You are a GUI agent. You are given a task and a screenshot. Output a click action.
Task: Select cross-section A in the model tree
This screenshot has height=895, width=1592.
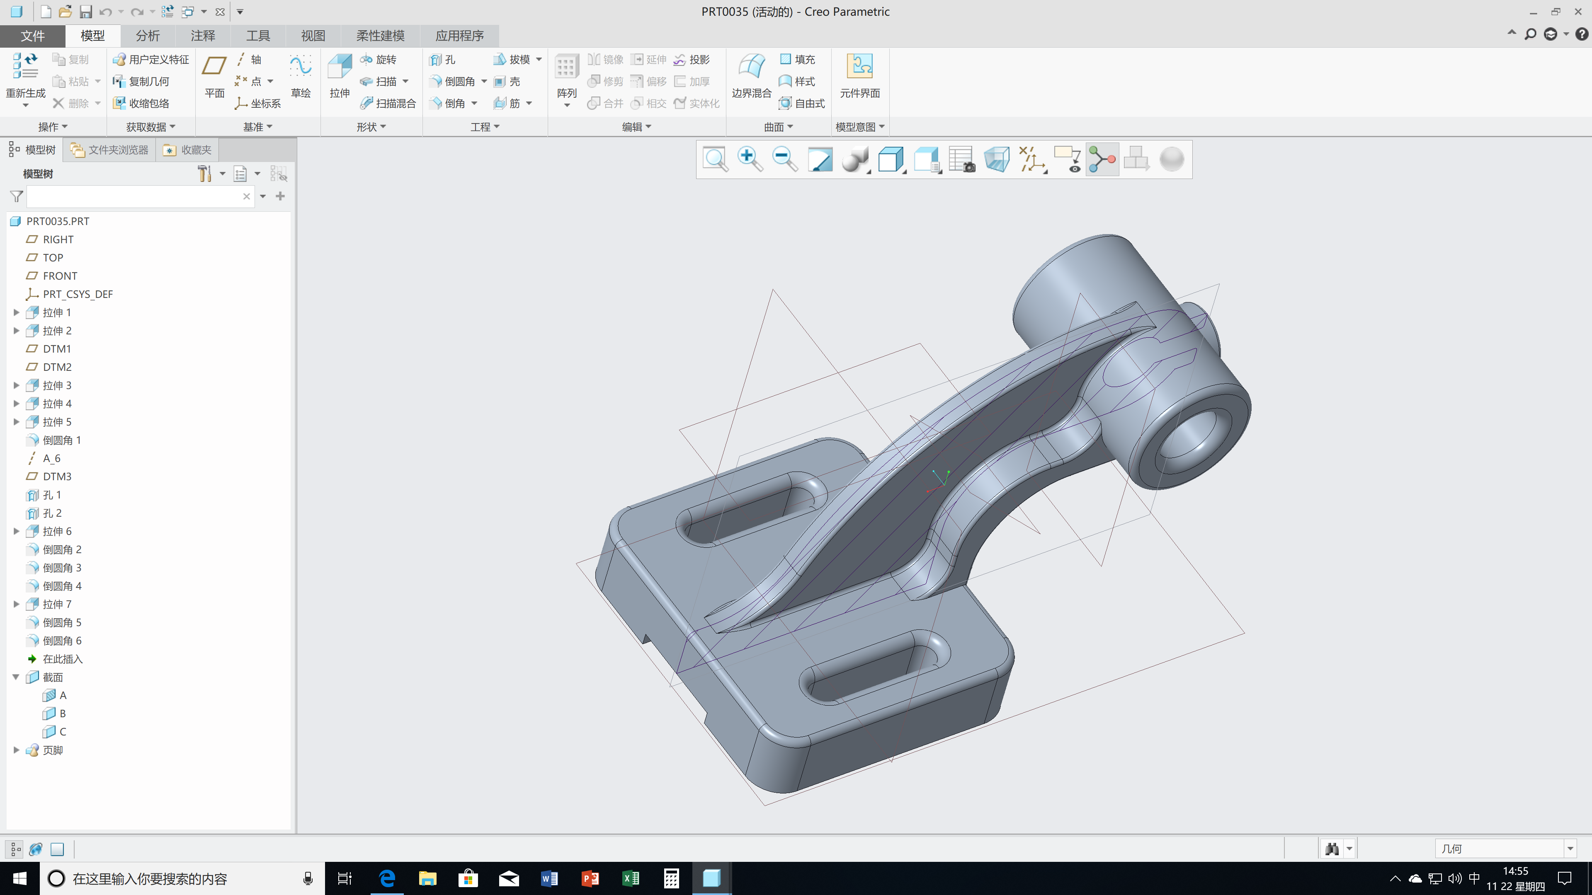tap(54, 696)
